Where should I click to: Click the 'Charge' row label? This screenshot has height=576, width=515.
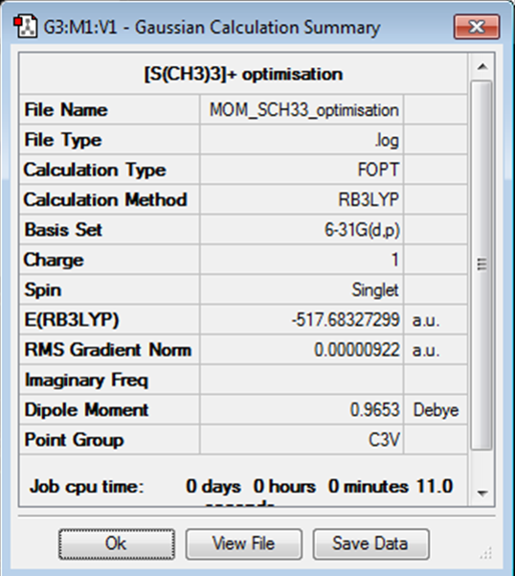pyautogui.click(x=54, y=260)
